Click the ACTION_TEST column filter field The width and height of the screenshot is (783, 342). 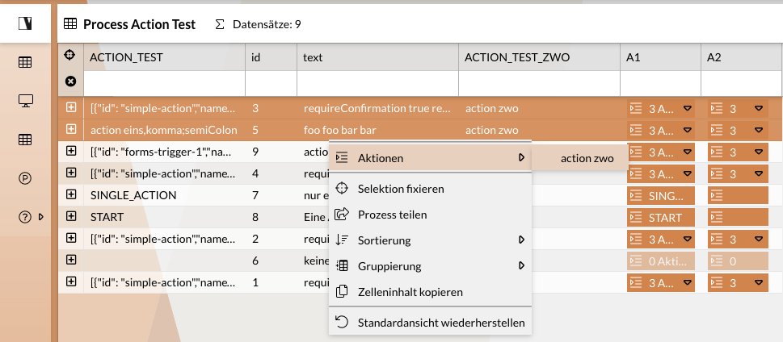pyautogui.click(x=164, y=82)
